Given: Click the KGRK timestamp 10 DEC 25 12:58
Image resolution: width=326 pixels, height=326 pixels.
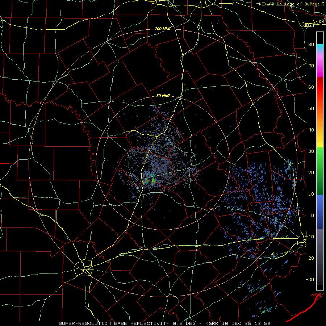Looking at the screenshot, I should coord(238,323).
